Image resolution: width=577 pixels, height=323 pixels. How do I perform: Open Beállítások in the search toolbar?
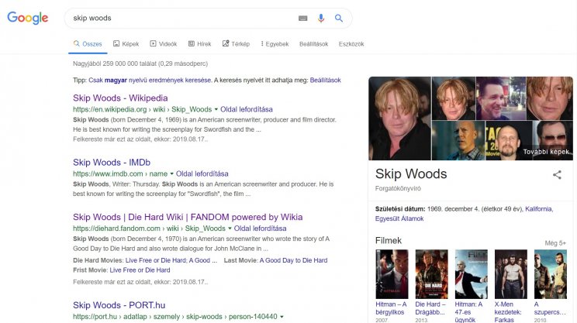tap(313, 43)
